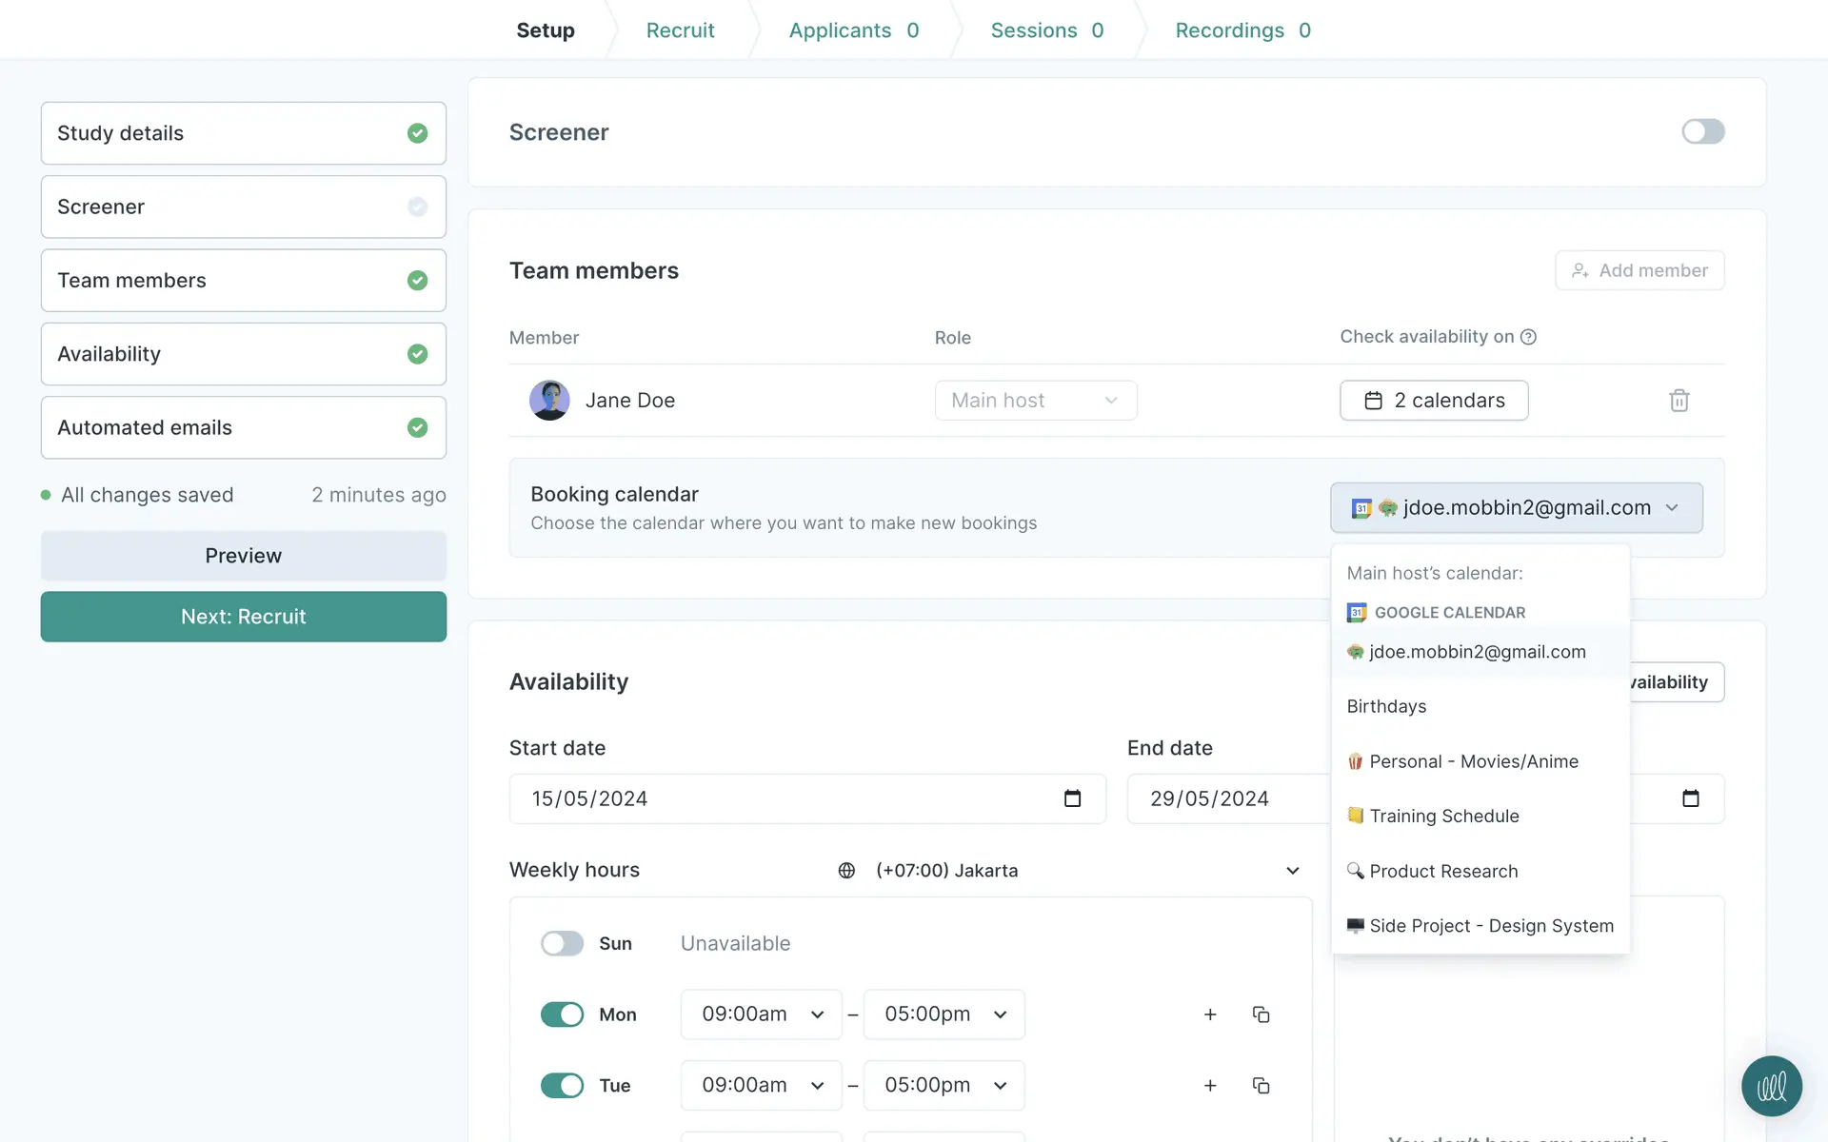
Task: Enable the Screener toggle
Action: (x=1702, y=131)
